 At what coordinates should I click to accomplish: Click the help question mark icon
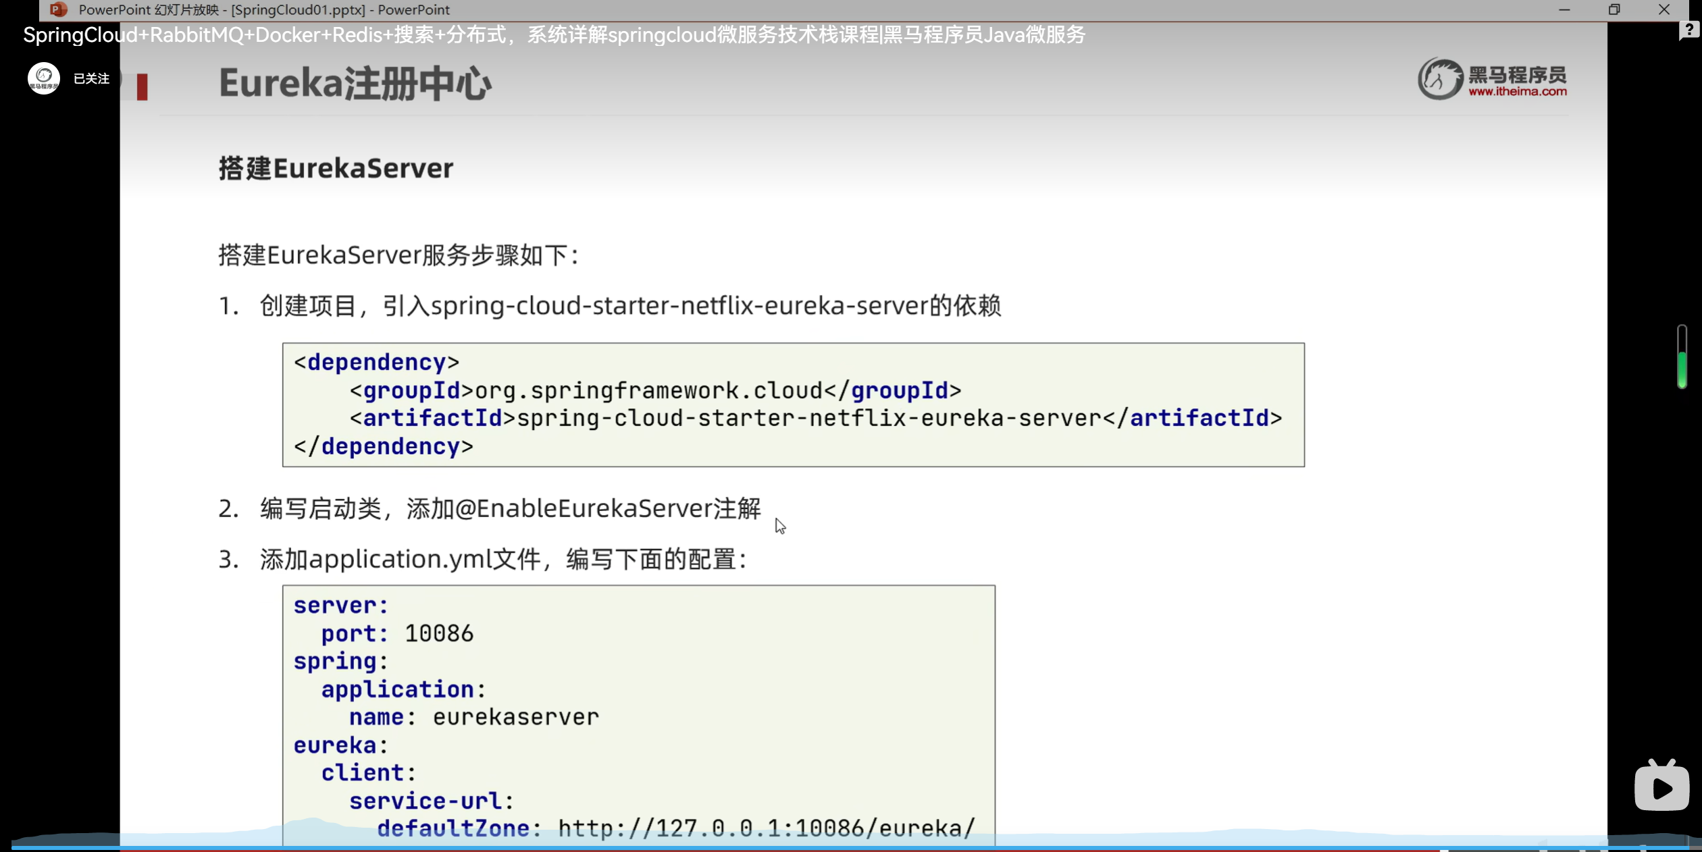(1688, 30)
